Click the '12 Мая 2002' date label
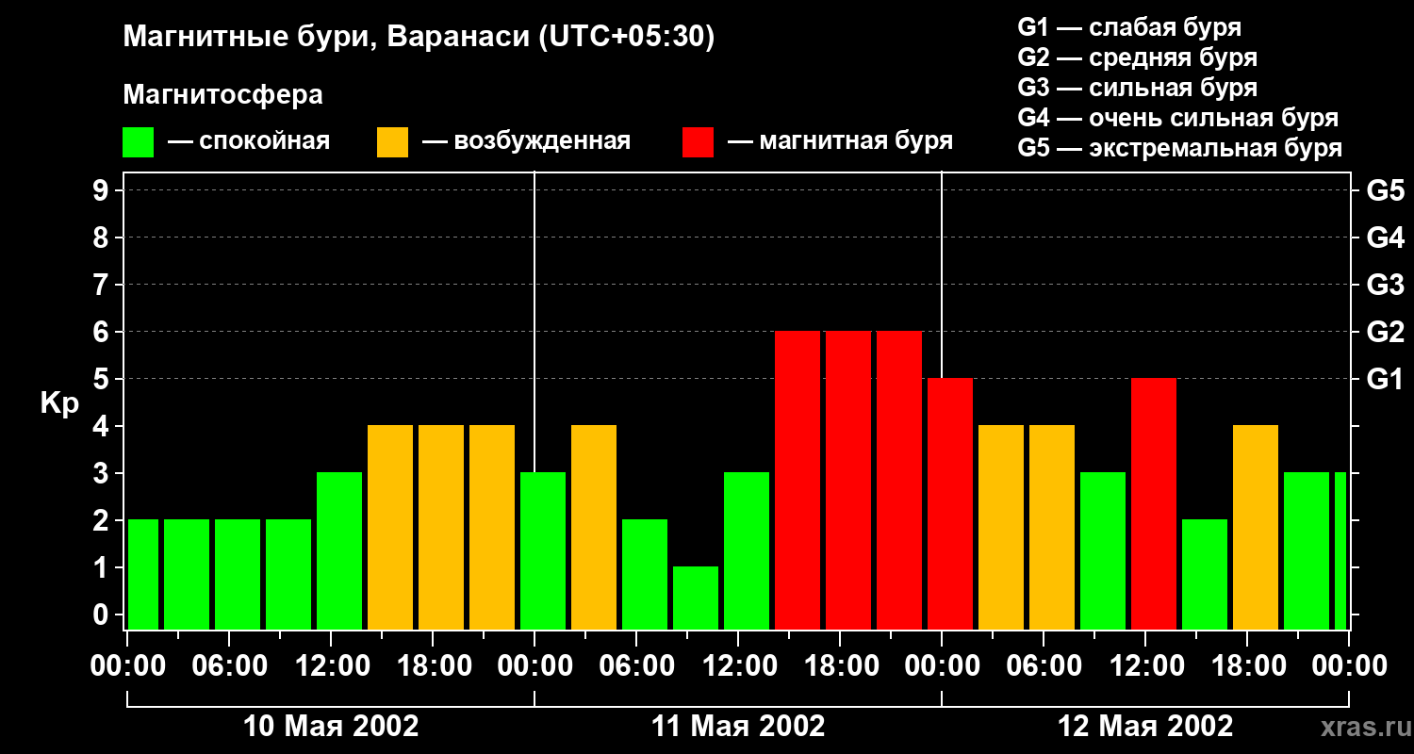1414x754 pixels. 1145,726
